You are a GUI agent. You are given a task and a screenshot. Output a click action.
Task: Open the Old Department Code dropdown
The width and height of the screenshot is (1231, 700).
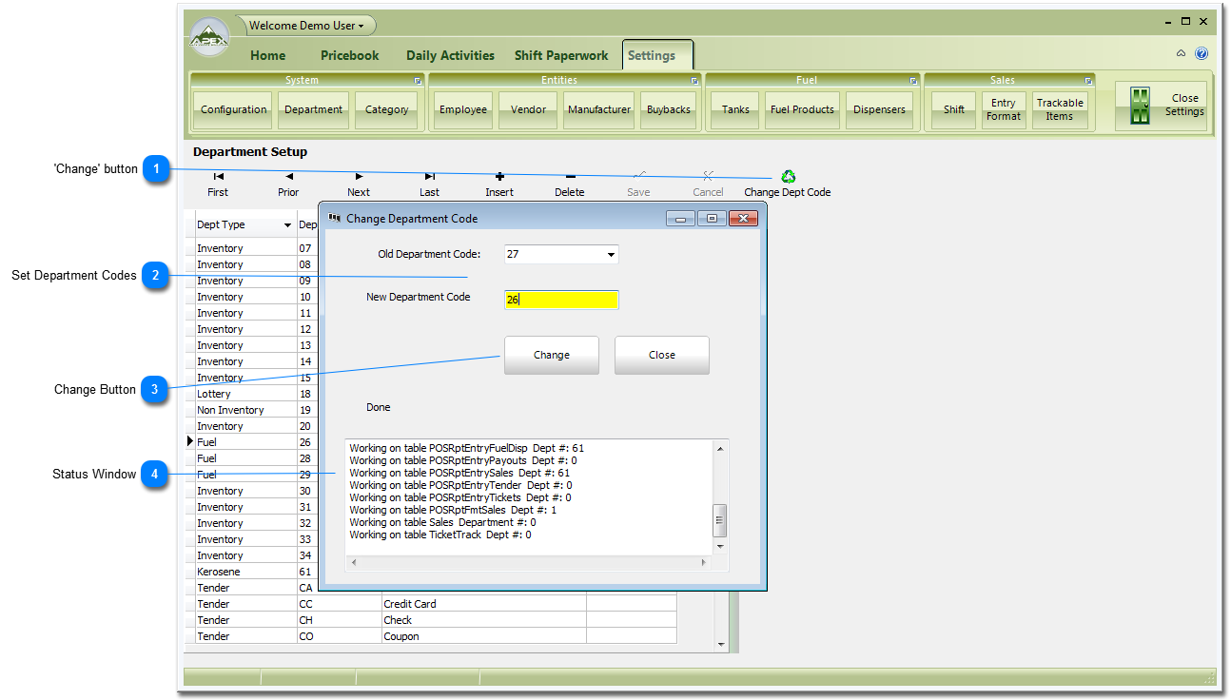pos(611,255)
